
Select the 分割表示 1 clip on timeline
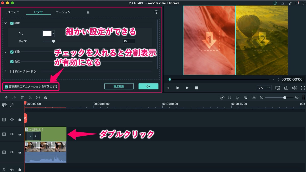point(45,134)
